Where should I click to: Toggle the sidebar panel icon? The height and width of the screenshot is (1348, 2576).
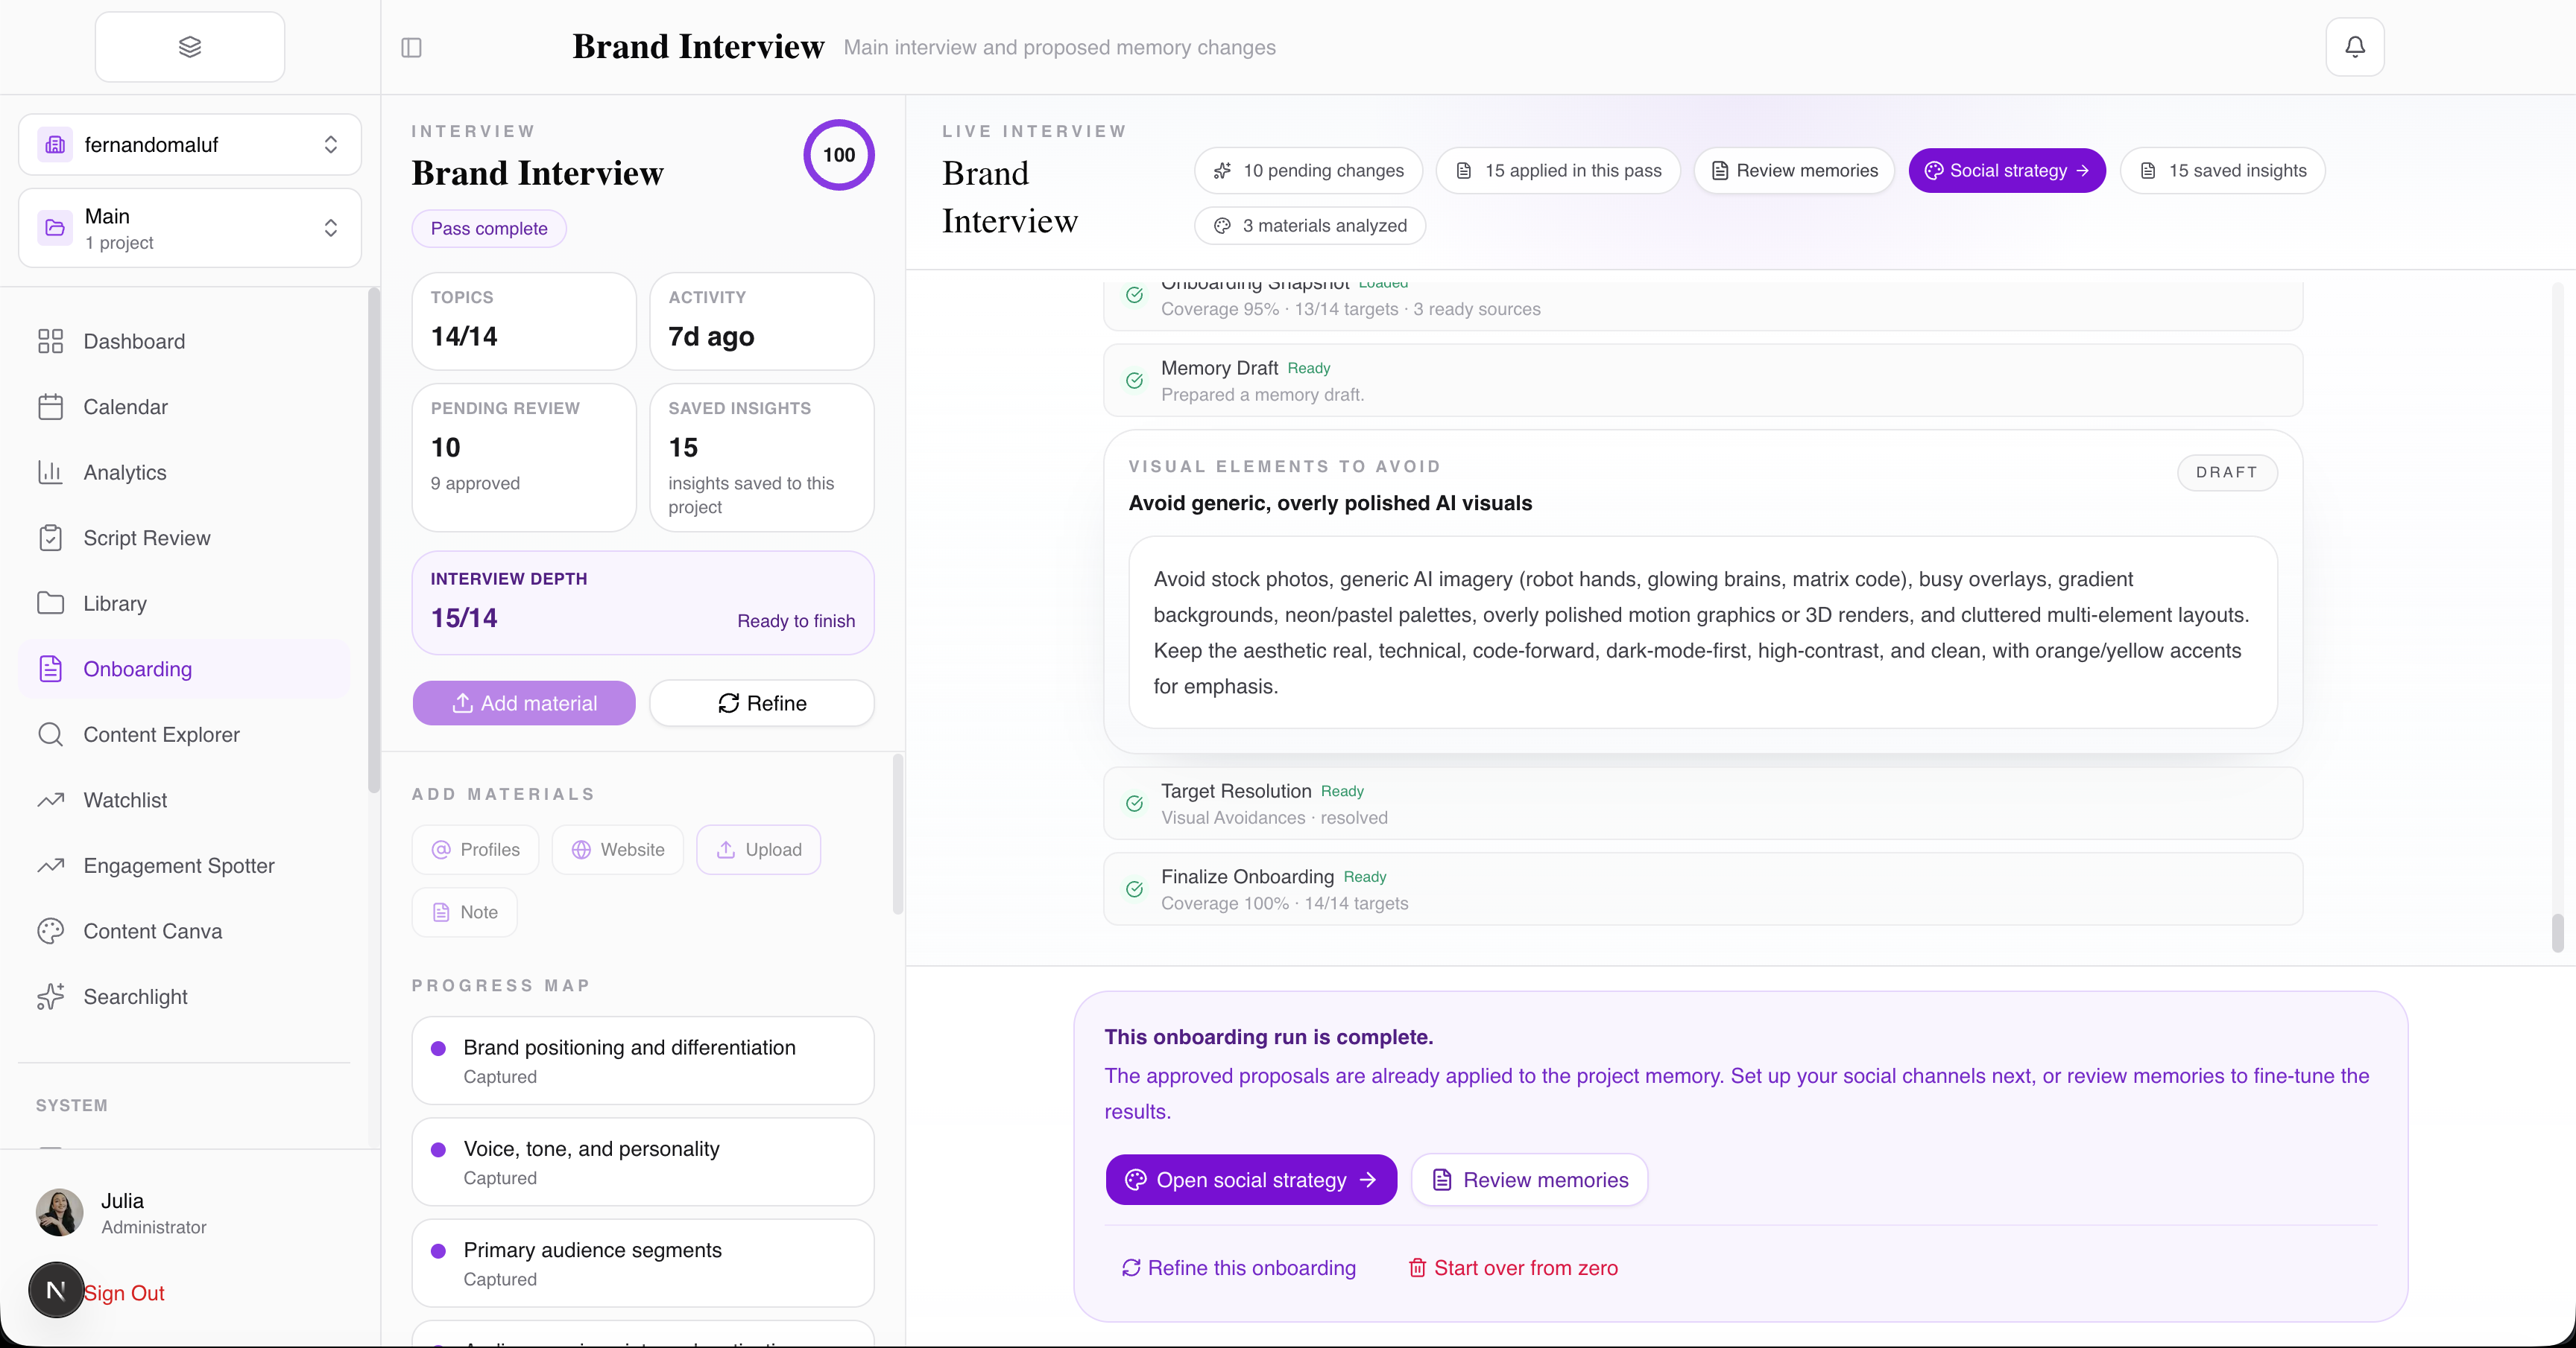pos(411,47)
